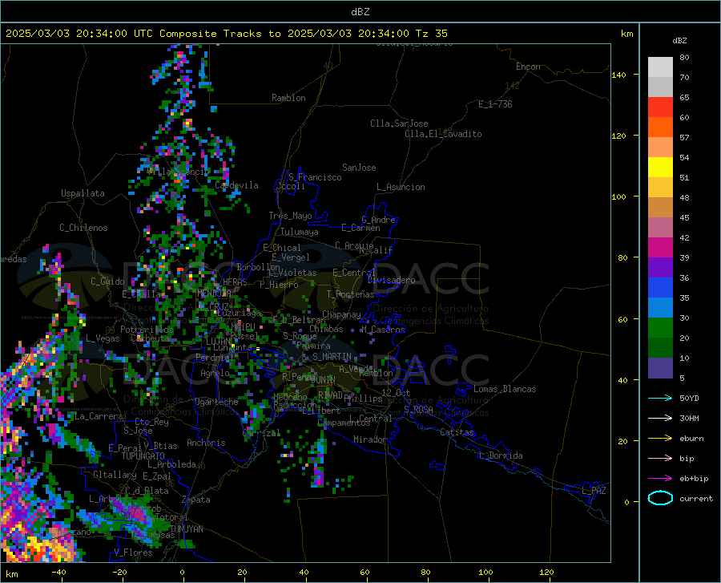721x583 pixels.
Task: Click the C_Chilenos map label
Action: pyautogui.click(x=83, y=228)
